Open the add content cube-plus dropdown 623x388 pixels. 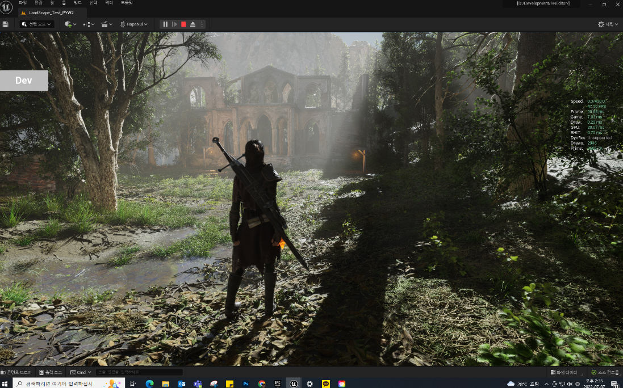pyautogui.click(x=71, y=24)
